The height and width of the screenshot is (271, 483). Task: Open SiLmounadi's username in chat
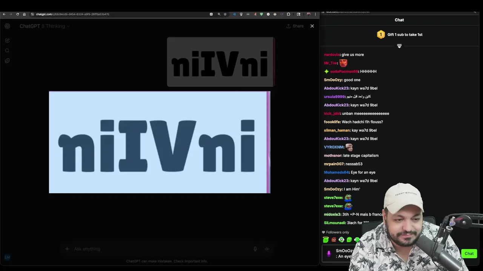[x=335, y=223]
